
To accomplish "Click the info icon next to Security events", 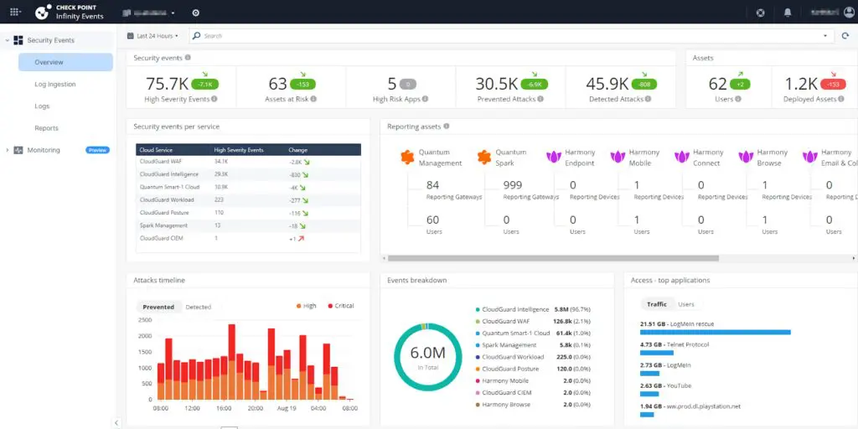I will pyautogui.click(x=188, y=58).
